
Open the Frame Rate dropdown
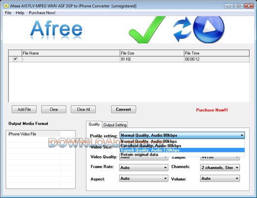point(144,167)
